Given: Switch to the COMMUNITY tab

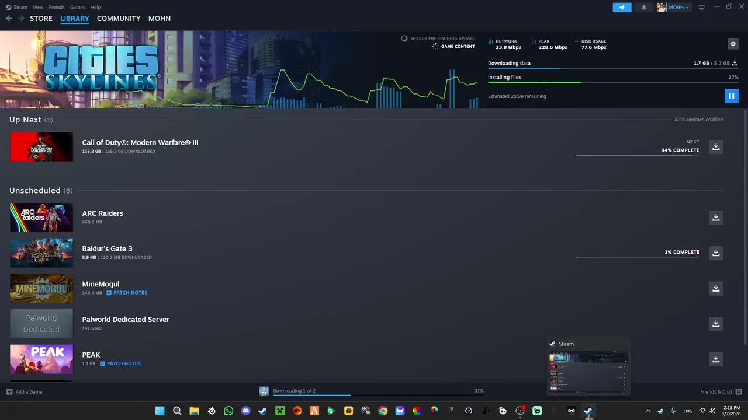Looking at the screenshot, I should pos(119,19).
